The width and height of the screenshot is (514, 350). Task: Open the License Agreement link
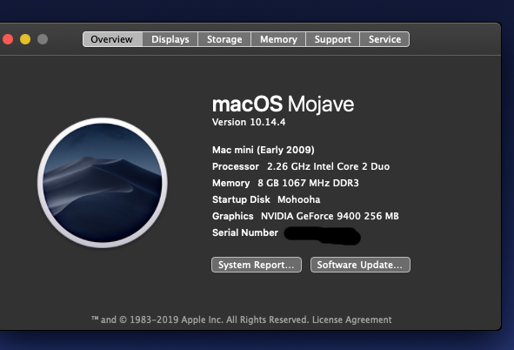coord(351,320)
